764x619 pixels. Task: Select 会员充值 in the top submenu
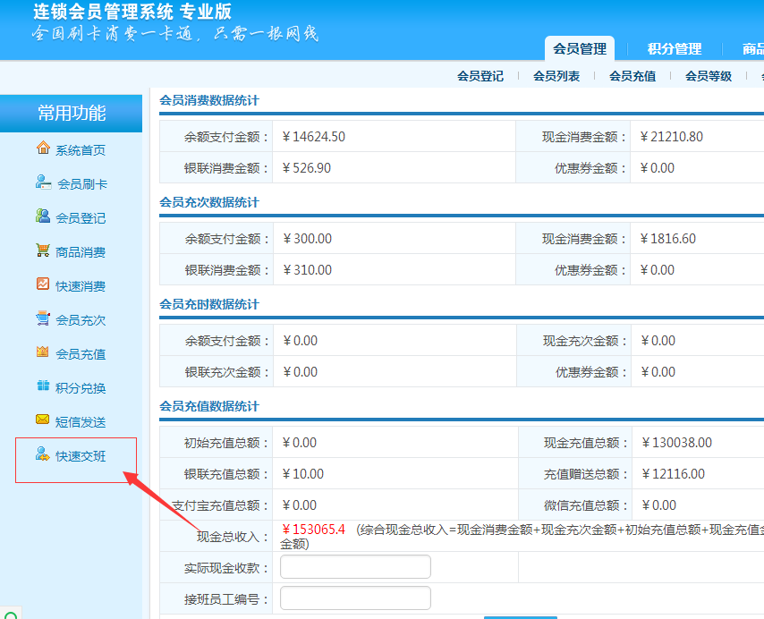[632, 76]
